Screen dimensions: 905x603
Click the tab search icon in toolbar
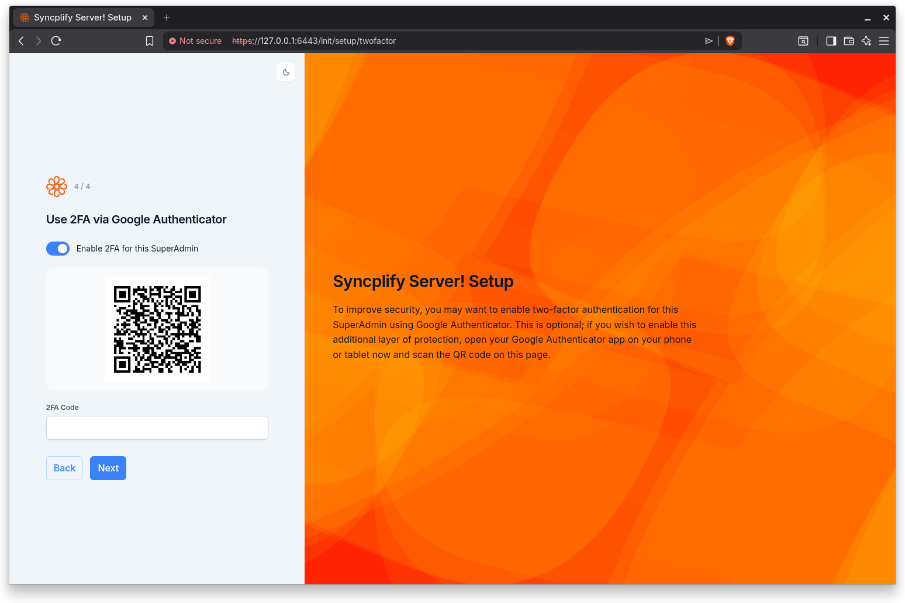(803, 41)
